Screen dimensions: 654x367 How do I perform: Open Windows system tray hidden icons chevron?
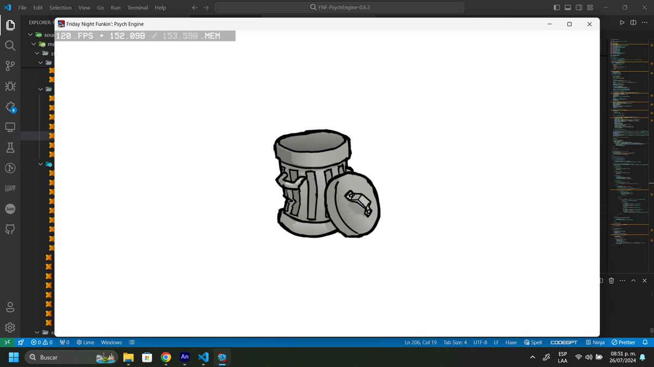tap(532, 357)
